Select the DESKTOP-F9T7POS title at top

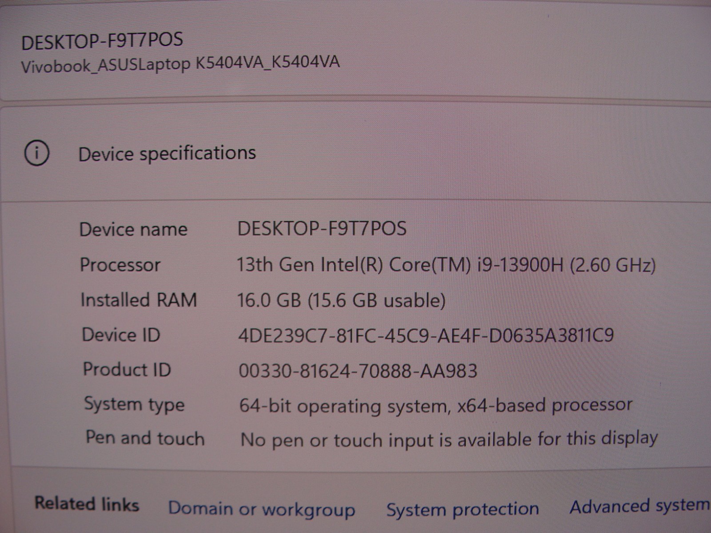tap(102, 41)
